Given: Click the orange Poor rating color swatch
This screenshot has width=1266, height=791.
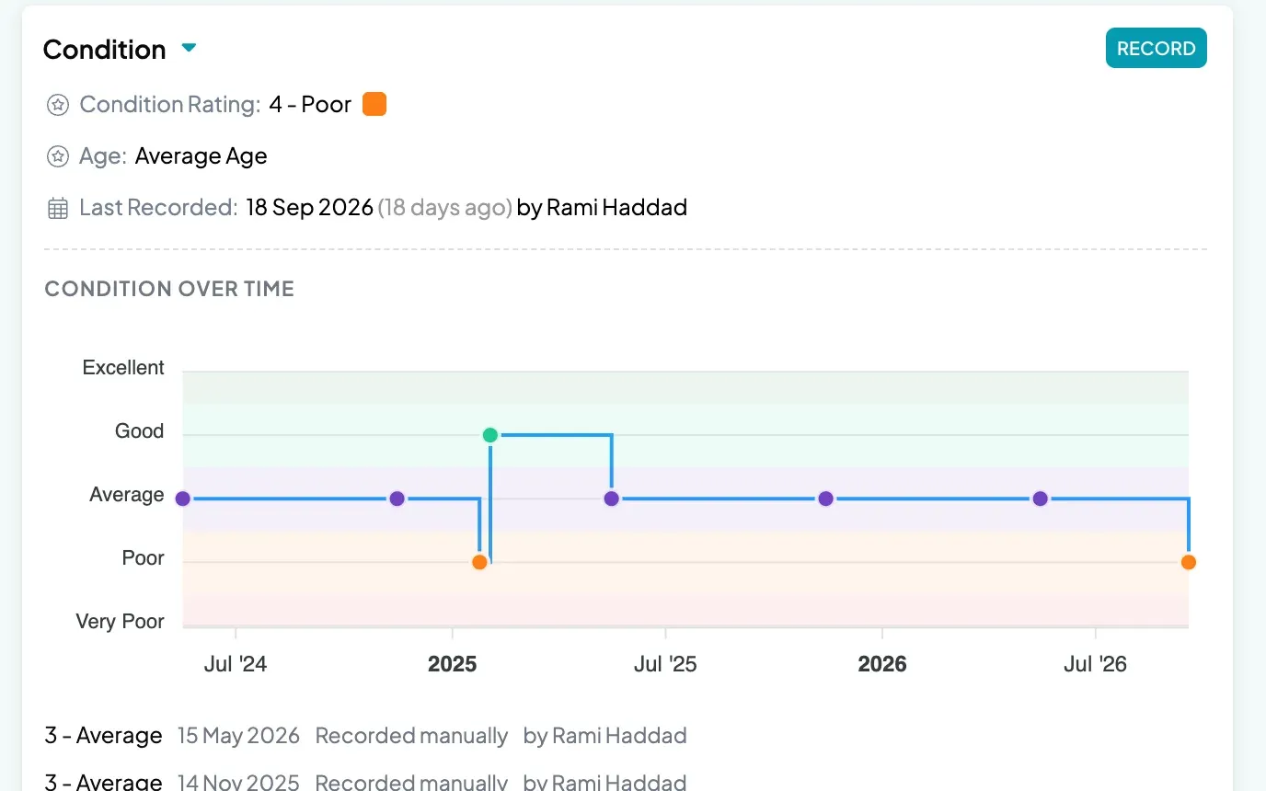Looking at the screenshot, I should [x=374, y=104].
